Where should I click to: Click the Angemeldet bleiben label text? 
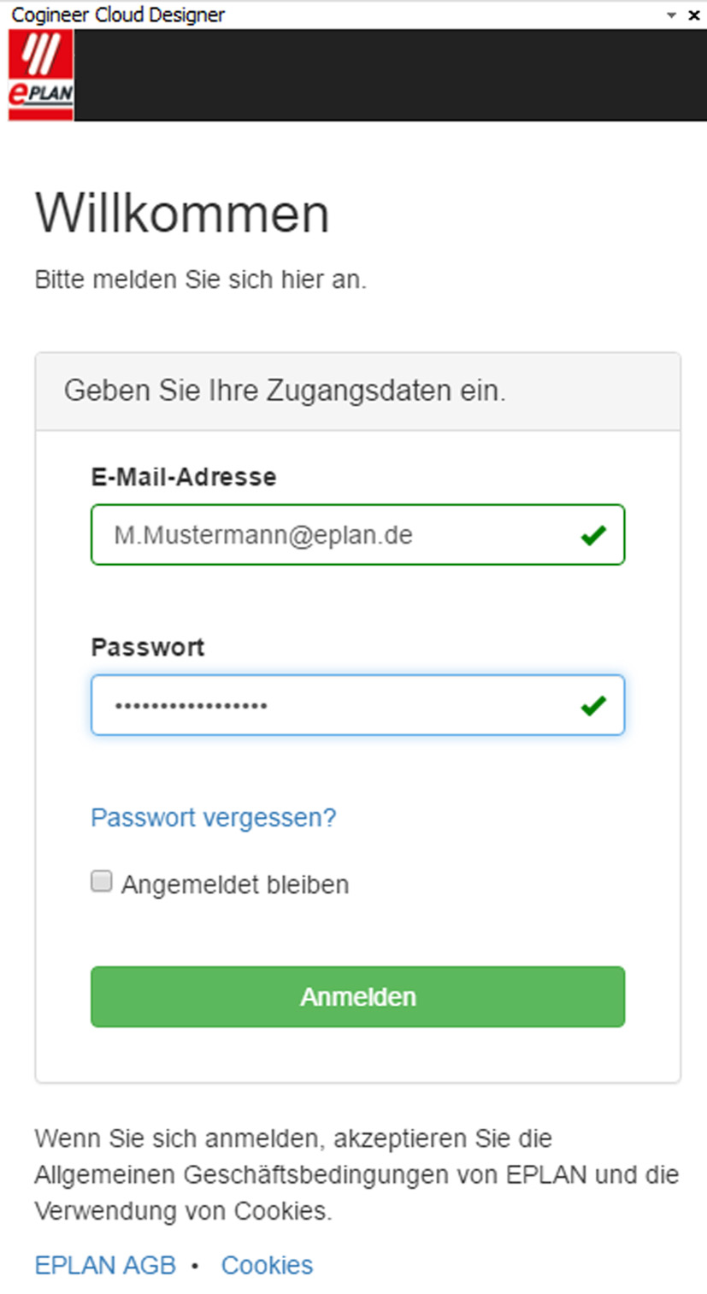(x=234, y=884)
